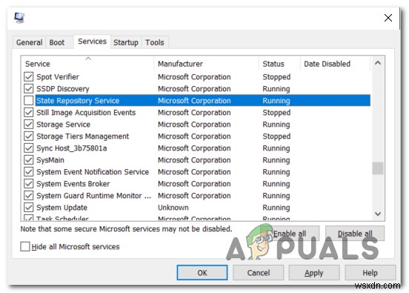Click the Stopped status of Spot Verifier
409x293 pixels.
click(x=276, y=77)
